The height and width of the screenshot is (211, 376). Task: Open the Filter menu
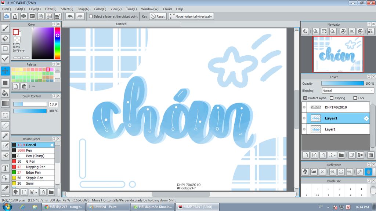point(51,9)
